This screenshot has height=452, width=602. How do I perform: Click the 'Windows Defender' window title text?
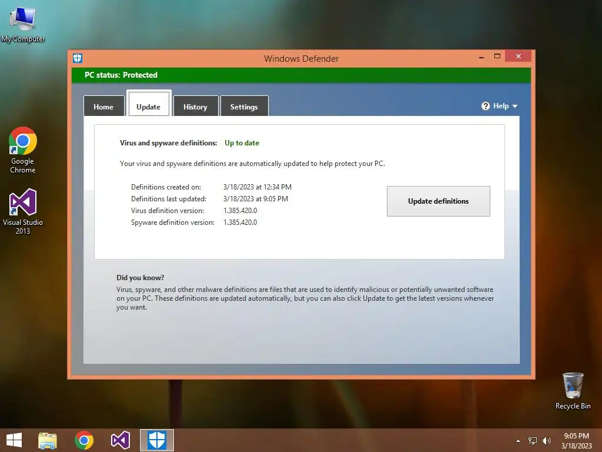coord(302,59)
